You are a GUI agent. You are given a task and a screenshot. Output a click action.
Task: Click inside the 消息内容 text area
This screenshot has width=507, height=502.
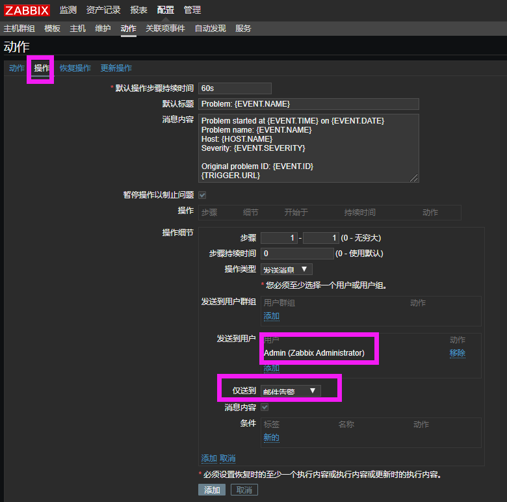[309, 148]
